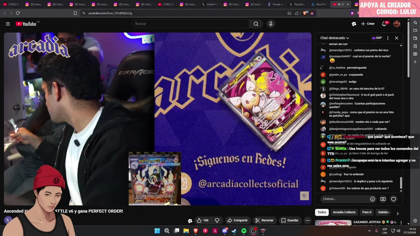
Task: Toggle the system volume tray icon
Action: point(398,231)
